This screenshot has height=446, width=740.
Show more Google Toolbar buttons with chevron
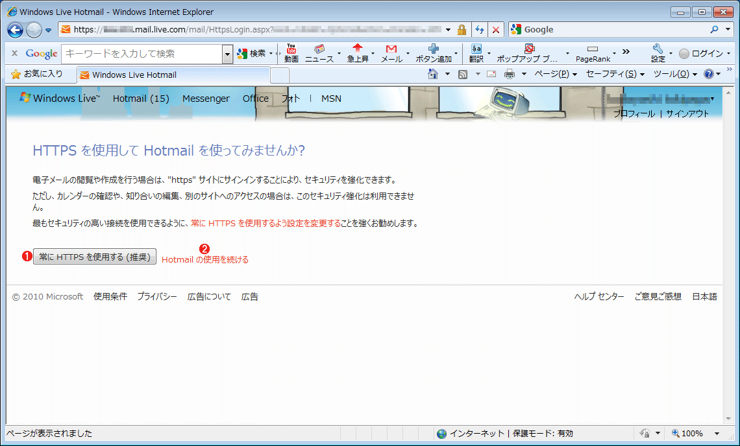626,51
